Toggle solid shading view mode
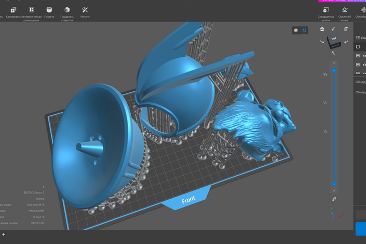This screenshot has width=366, height=244. click(296, 31)
